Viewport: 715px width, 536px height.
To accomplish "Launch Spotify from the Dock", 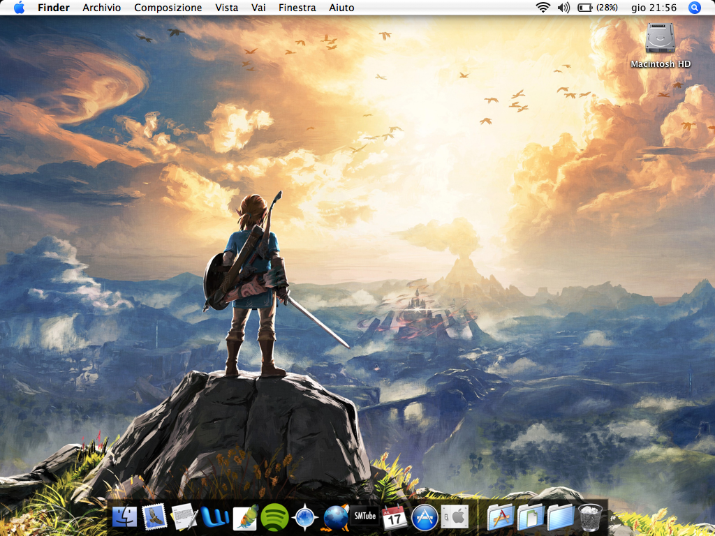I will [x=274, y=517].
